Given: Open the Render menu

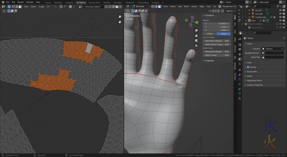Looking at the screenshot, I should click(x=21, y=2).
